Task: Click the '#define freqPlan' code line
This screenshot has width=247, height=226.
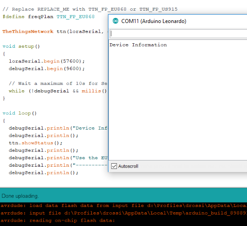Action: click(x=49, y=16)
